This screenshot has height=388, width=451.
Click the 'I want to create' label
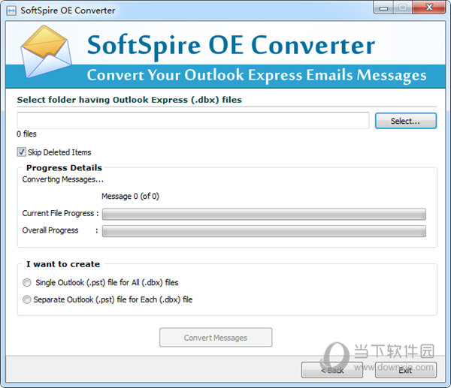63,264
